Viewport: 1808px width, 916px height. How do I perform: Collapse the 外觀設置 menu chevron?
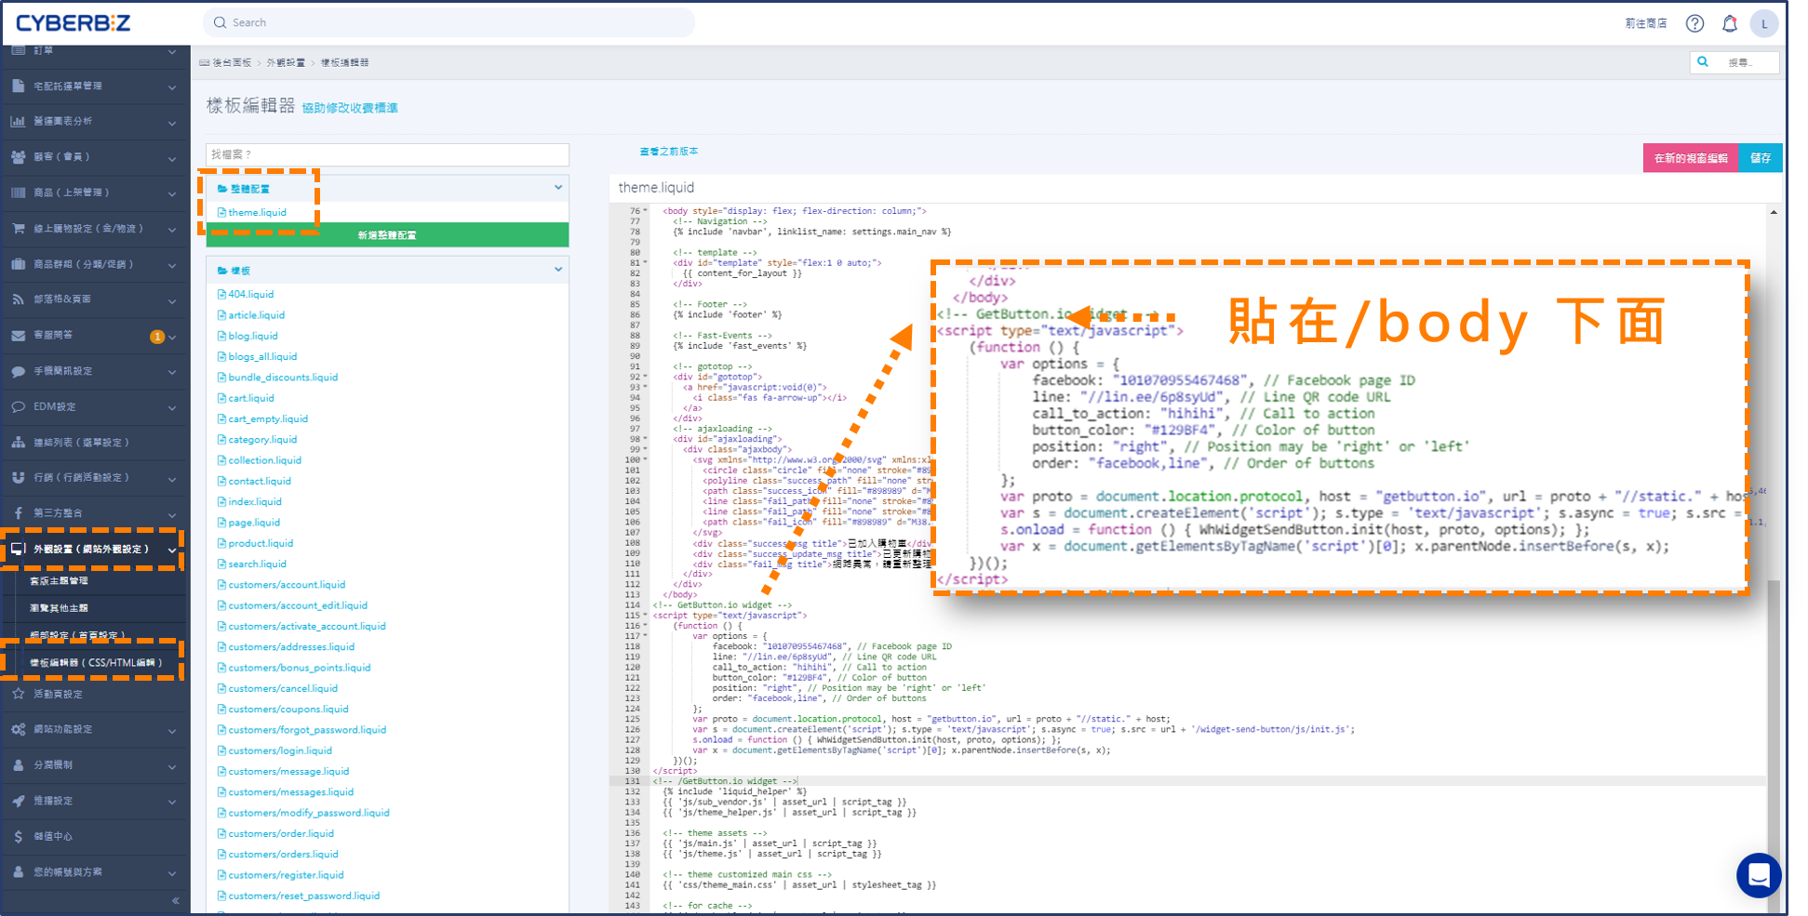pyautogui.click(x=172, y=551)
